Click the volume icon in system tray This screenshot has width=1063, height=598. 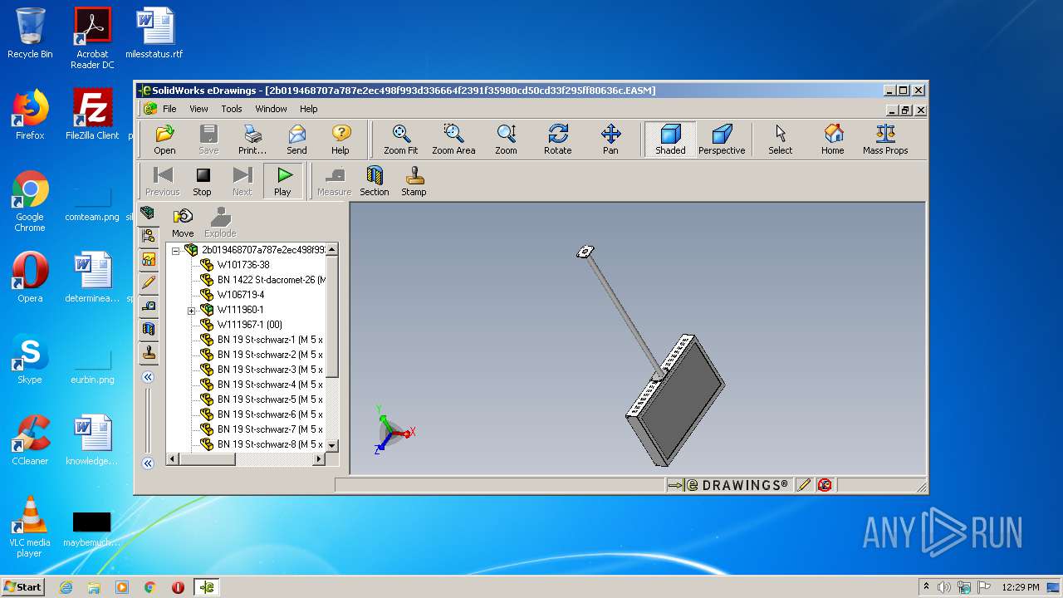click(943, 587)
